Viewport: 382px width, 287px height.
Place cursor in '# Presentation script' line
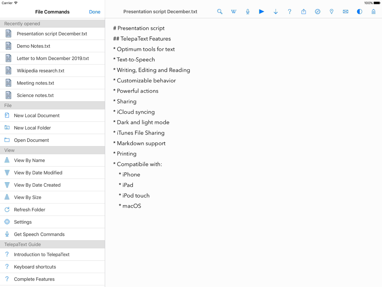pyautogui.click(x=139, y=28)
